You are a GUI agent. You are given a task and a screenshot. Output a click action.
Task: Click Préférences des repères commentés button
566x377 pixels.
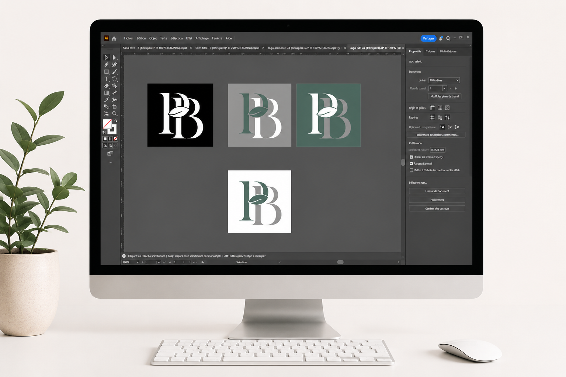(437, 135)
